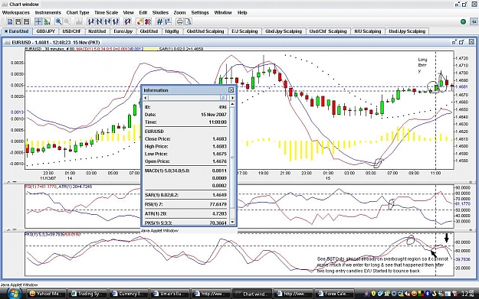The width and height of the screenshot is (479, 299).
Task: Click the icon right of green indicator
Action: tap(474, 21)
